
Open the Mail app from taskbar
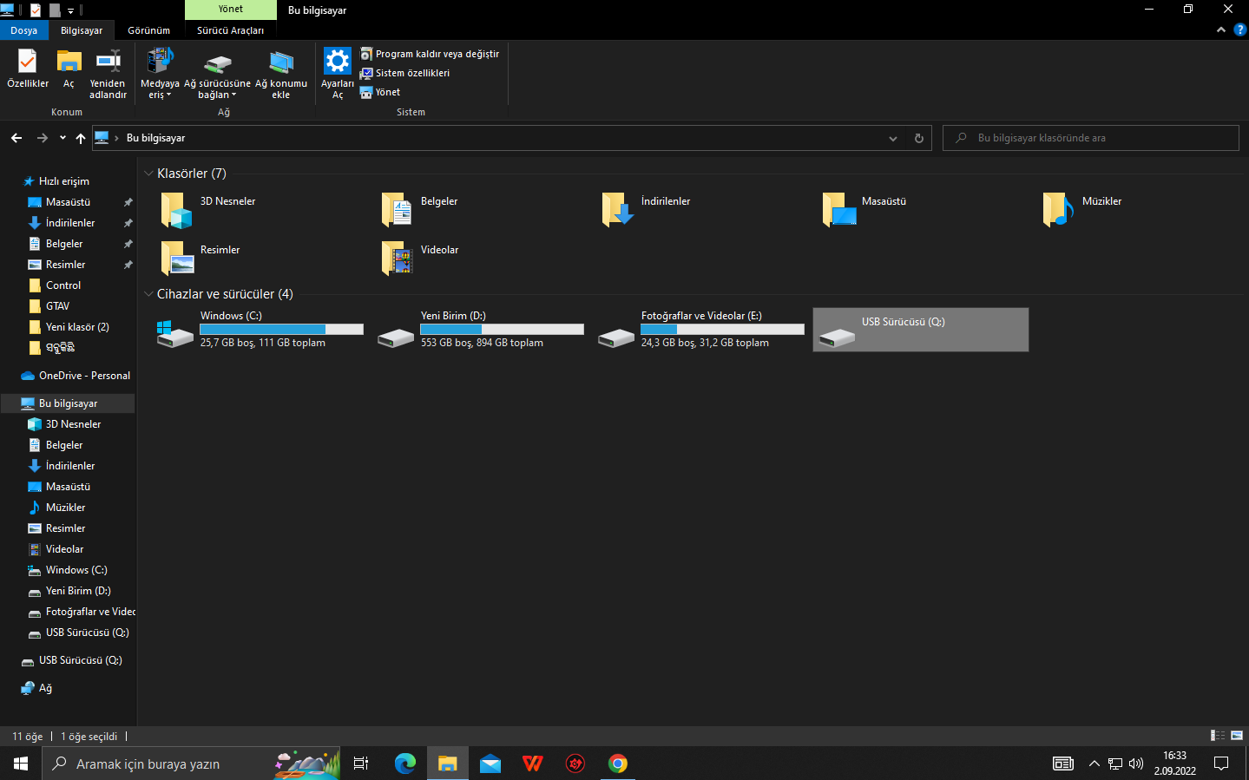tap(490, 764)
